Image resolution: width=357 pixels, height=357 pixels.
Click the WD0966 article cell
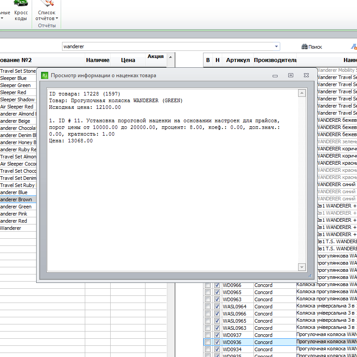238,285
